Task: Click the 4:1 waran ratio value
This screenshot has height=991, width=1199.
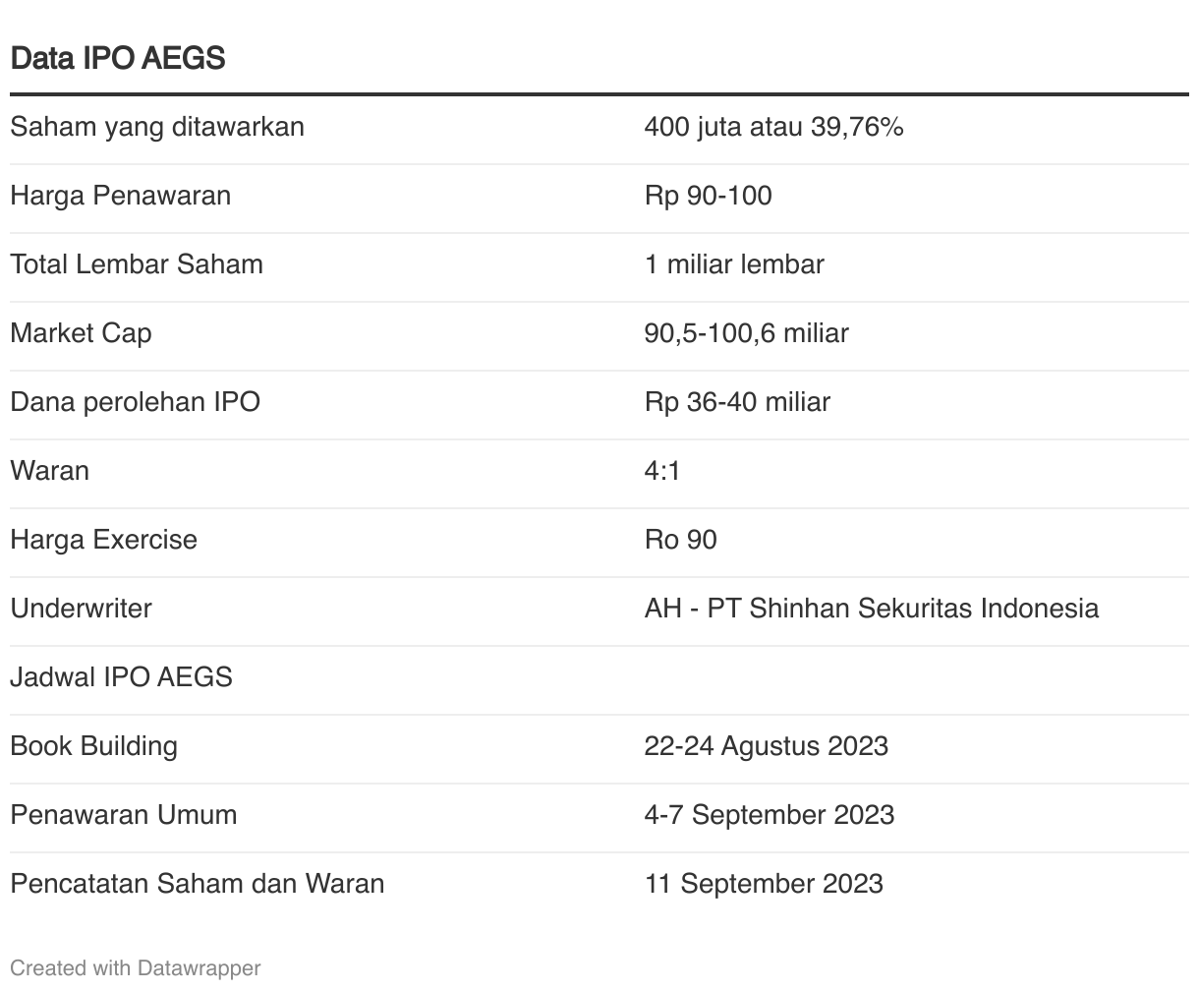Action: (x=662, y=471)
